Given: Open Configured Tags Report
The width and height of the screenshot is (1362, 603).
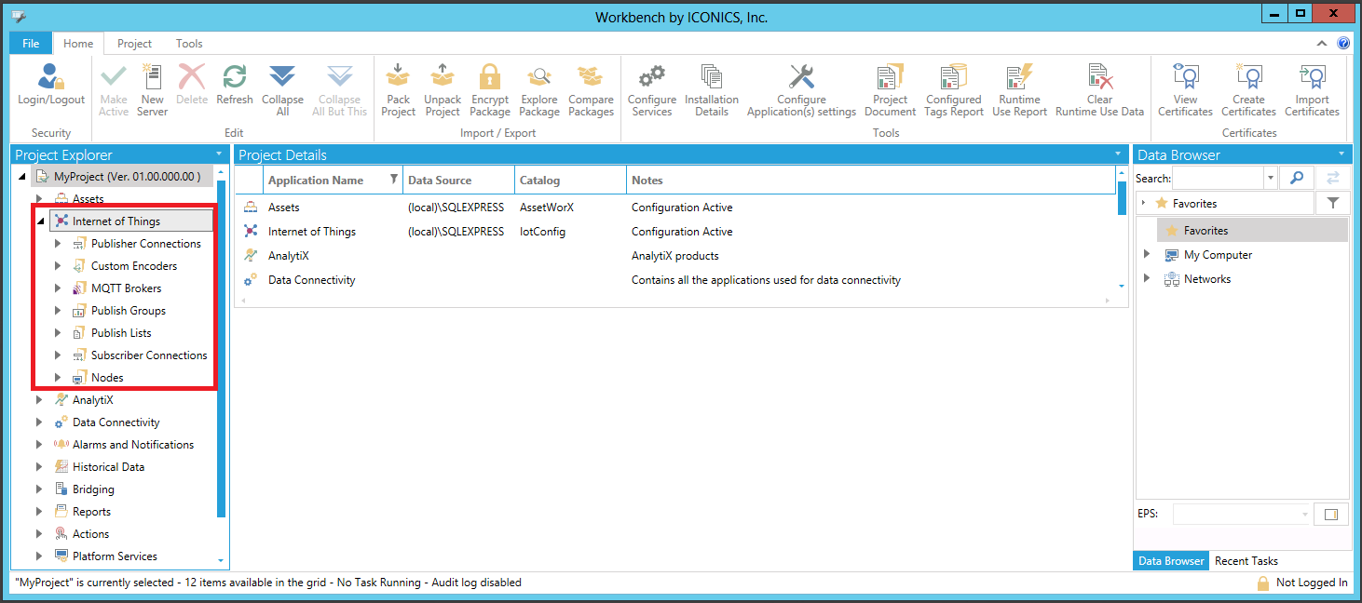Looking at the screenshot, I should point(954,90).
